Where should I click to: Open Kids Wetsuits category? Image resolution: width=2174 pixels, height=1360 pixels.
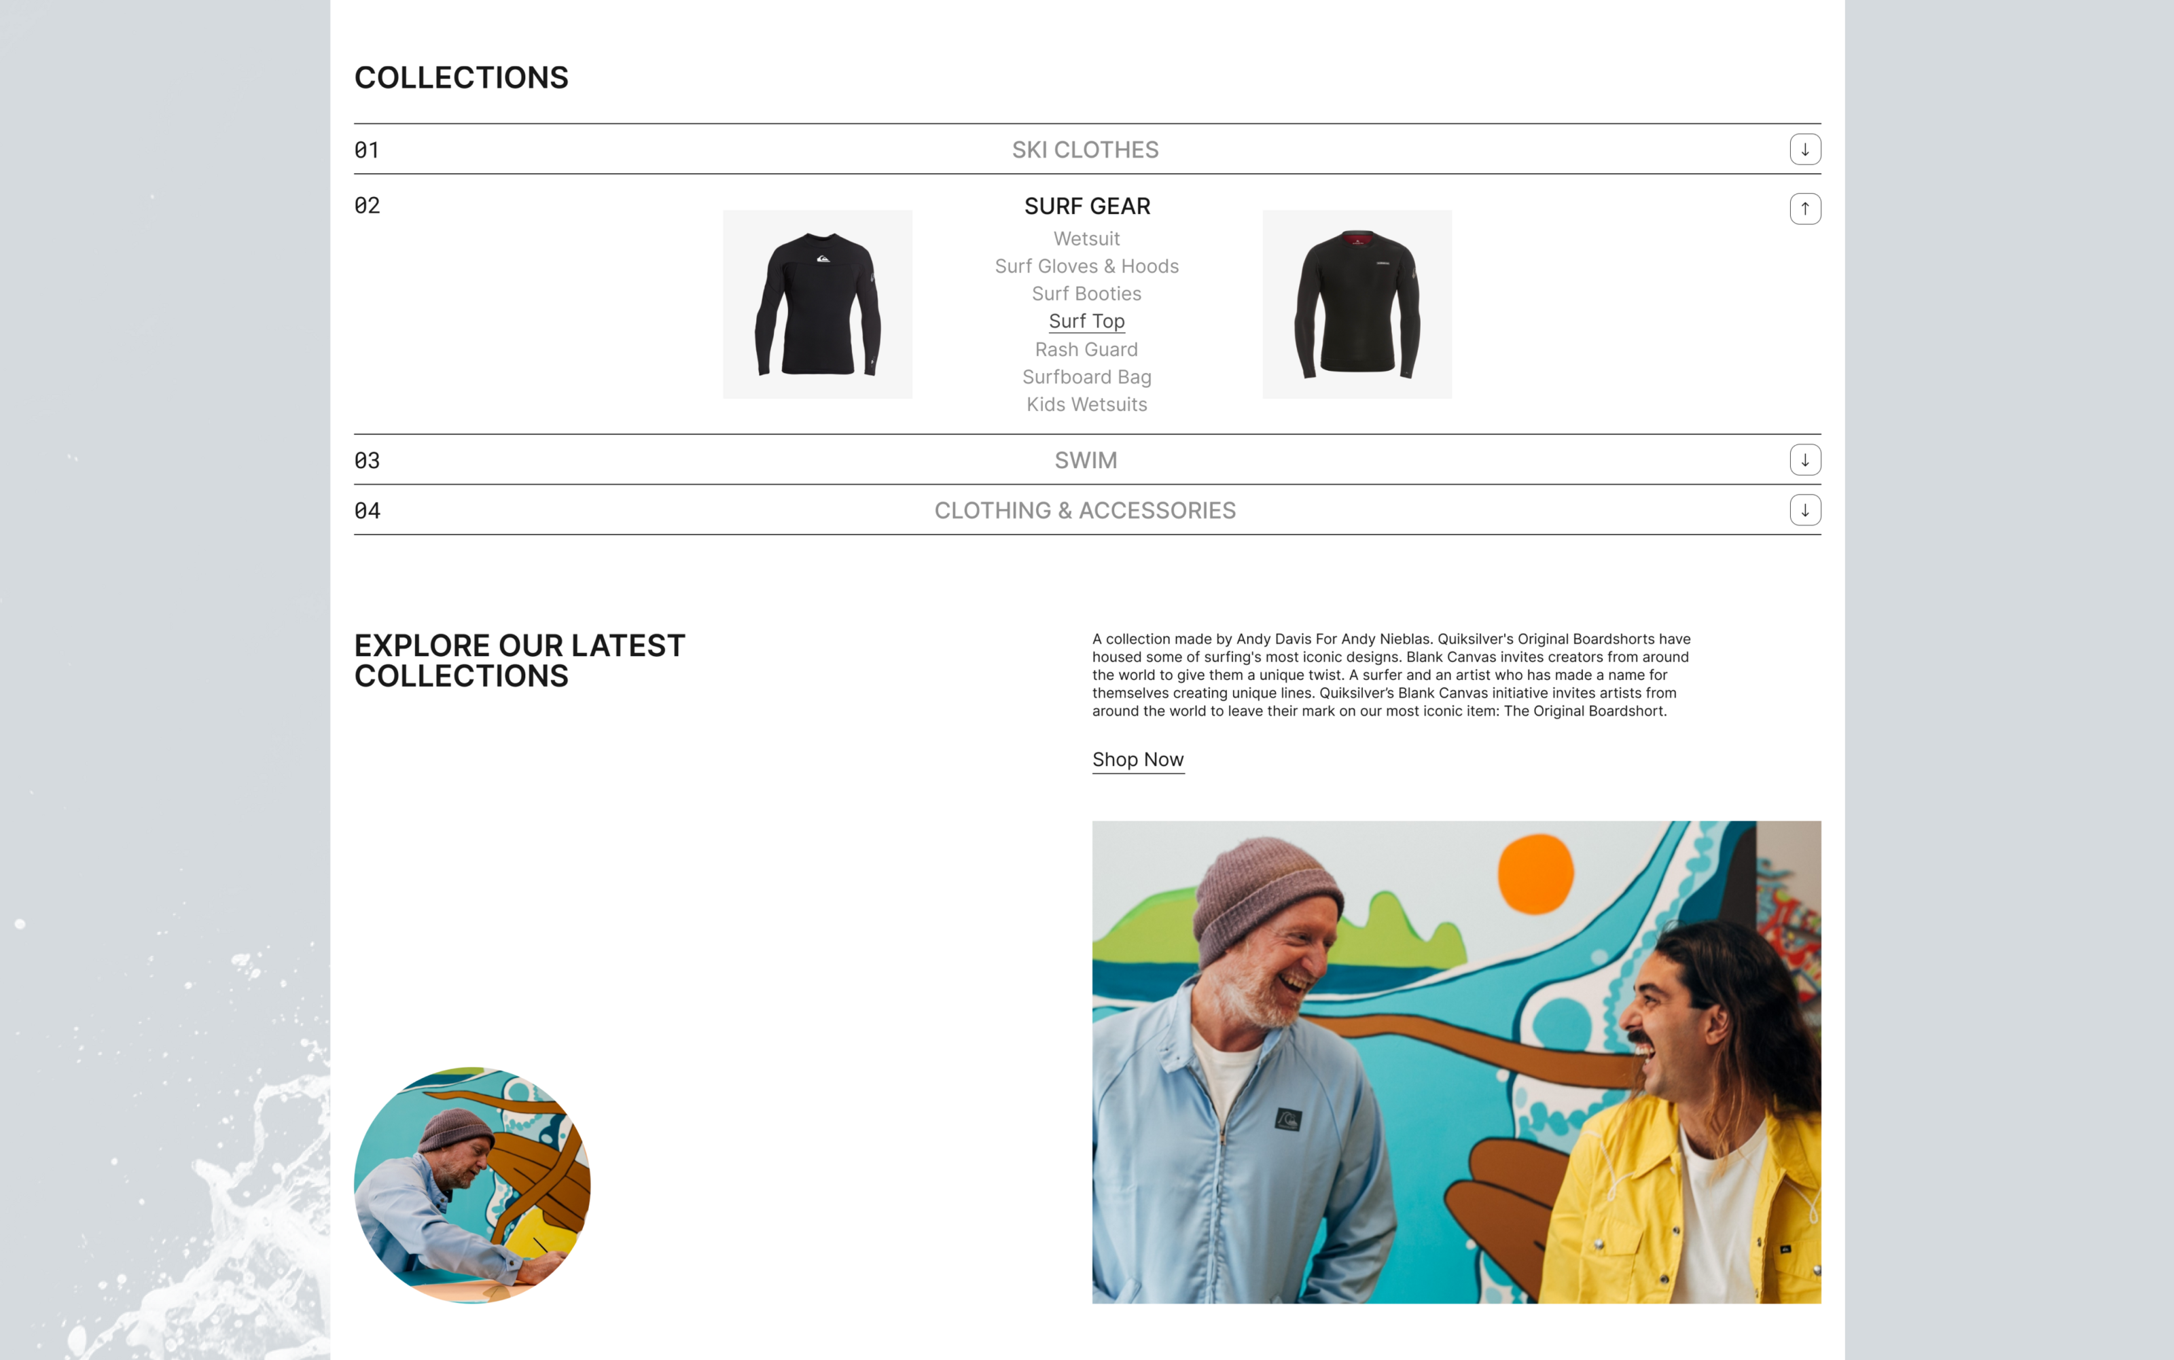1086,405
